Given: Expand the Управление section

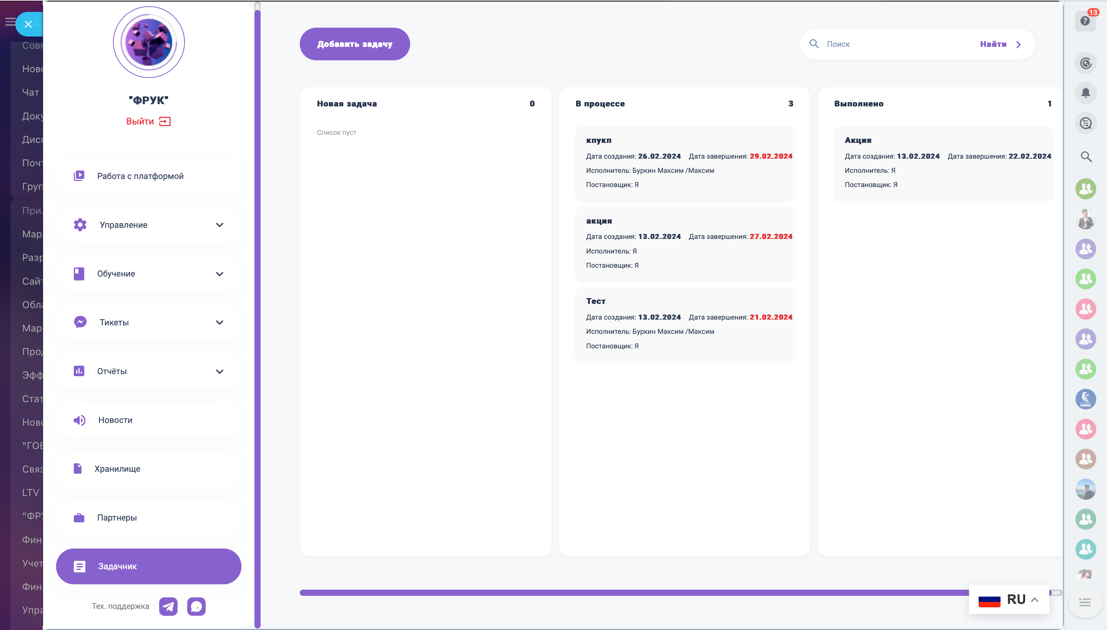Looking at the screenshot, I should click(x=219, y=225).
